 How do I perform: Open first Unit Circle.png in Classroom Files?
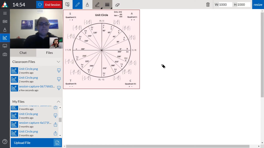pyautogui.click(x=28, y=69)
